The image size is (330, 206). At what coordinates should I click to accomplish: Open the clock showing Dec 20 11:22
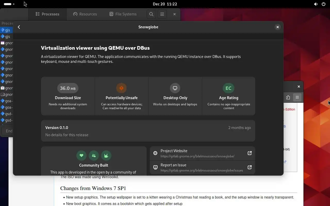(165, 4)
